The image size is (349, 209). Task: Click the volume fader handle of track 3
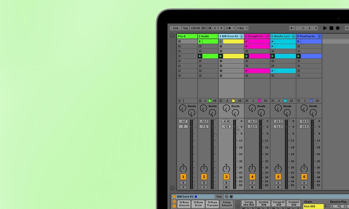(238, 130)
